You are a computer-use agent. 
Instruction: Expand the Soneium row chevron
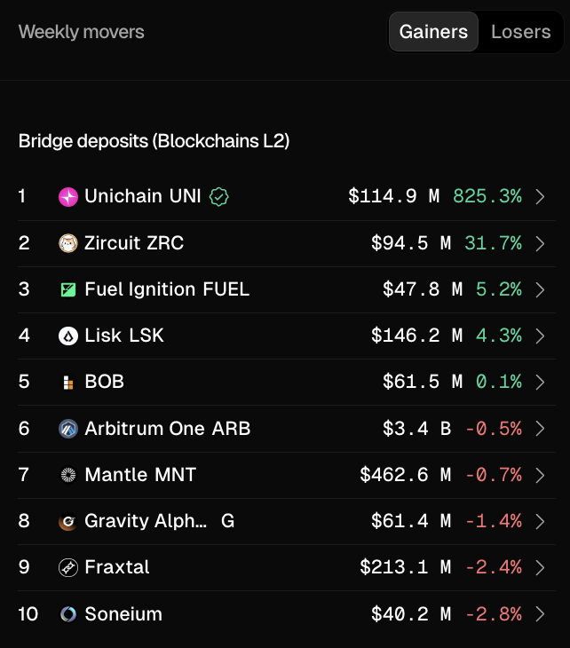point(540,614)
